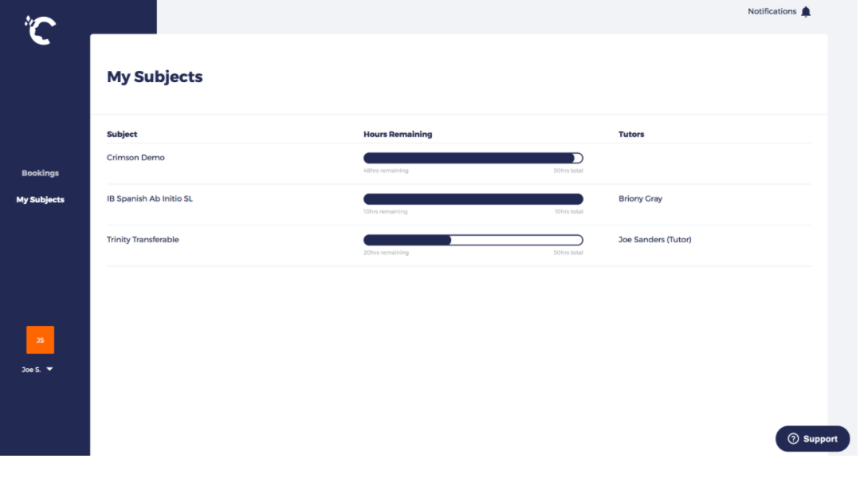
Task: Open the Crimson Demo subject
Action: pyautogui.click(x=135, y=158)
